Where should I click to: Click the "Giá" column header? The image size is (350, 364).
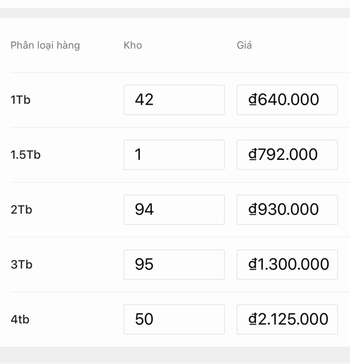click(x=244, y=45)
